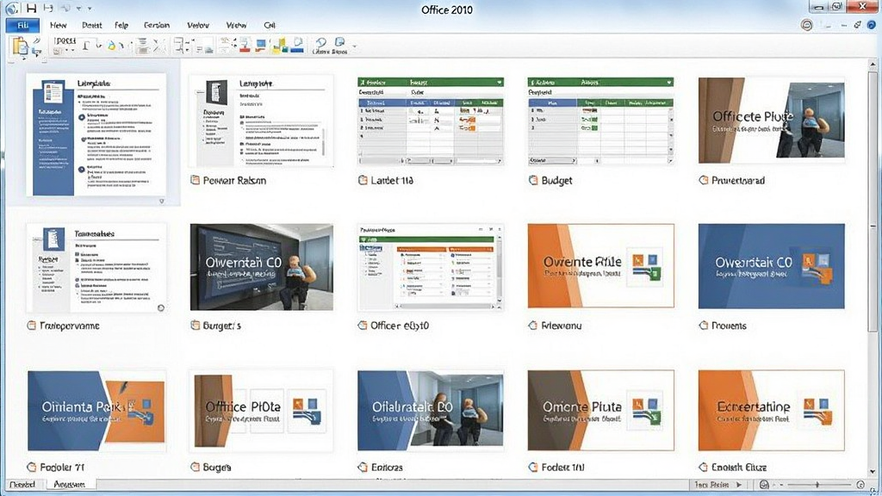Click the round Office orb button

tap(12, 8)
